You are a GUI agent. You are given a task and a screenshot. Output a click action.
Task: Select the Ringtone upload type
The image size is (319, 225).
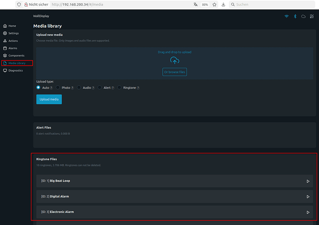119,87
